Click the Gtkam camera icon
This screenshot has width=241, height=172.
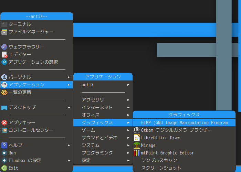coord(137,130)
